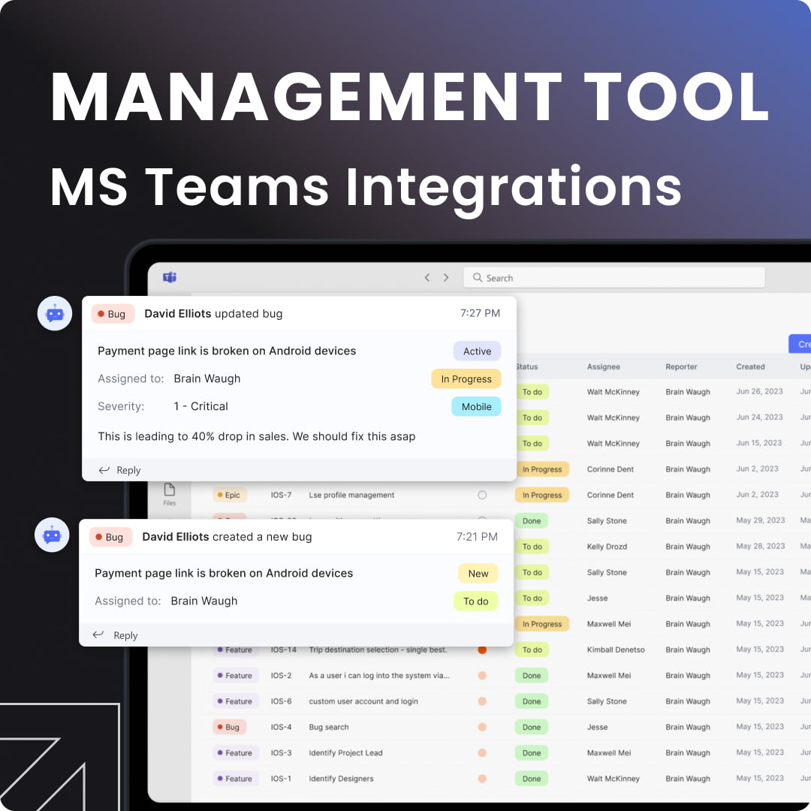
Task: Click the forward navigation arrow
Action: (x=446, y=277)
